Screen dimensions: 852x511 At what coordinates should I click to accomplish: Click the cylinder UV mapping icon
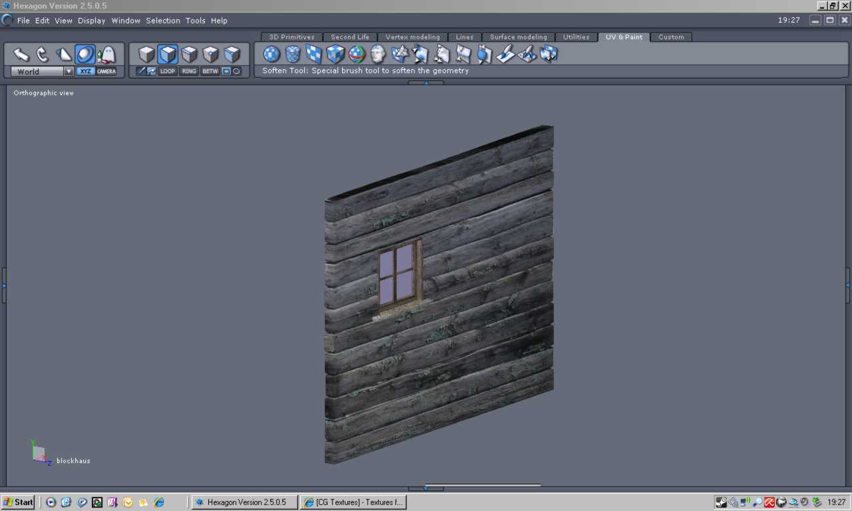pyautogui.click(x=293, y=54)
